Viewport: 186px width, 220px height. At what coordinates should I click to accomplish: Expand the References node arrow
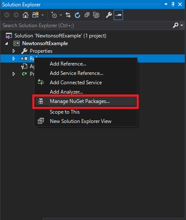click(x=14, y=59)
